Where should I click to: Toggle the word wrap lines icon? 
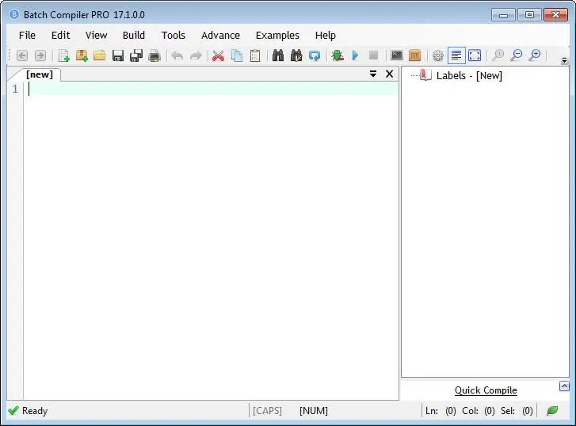pos(456,55)
